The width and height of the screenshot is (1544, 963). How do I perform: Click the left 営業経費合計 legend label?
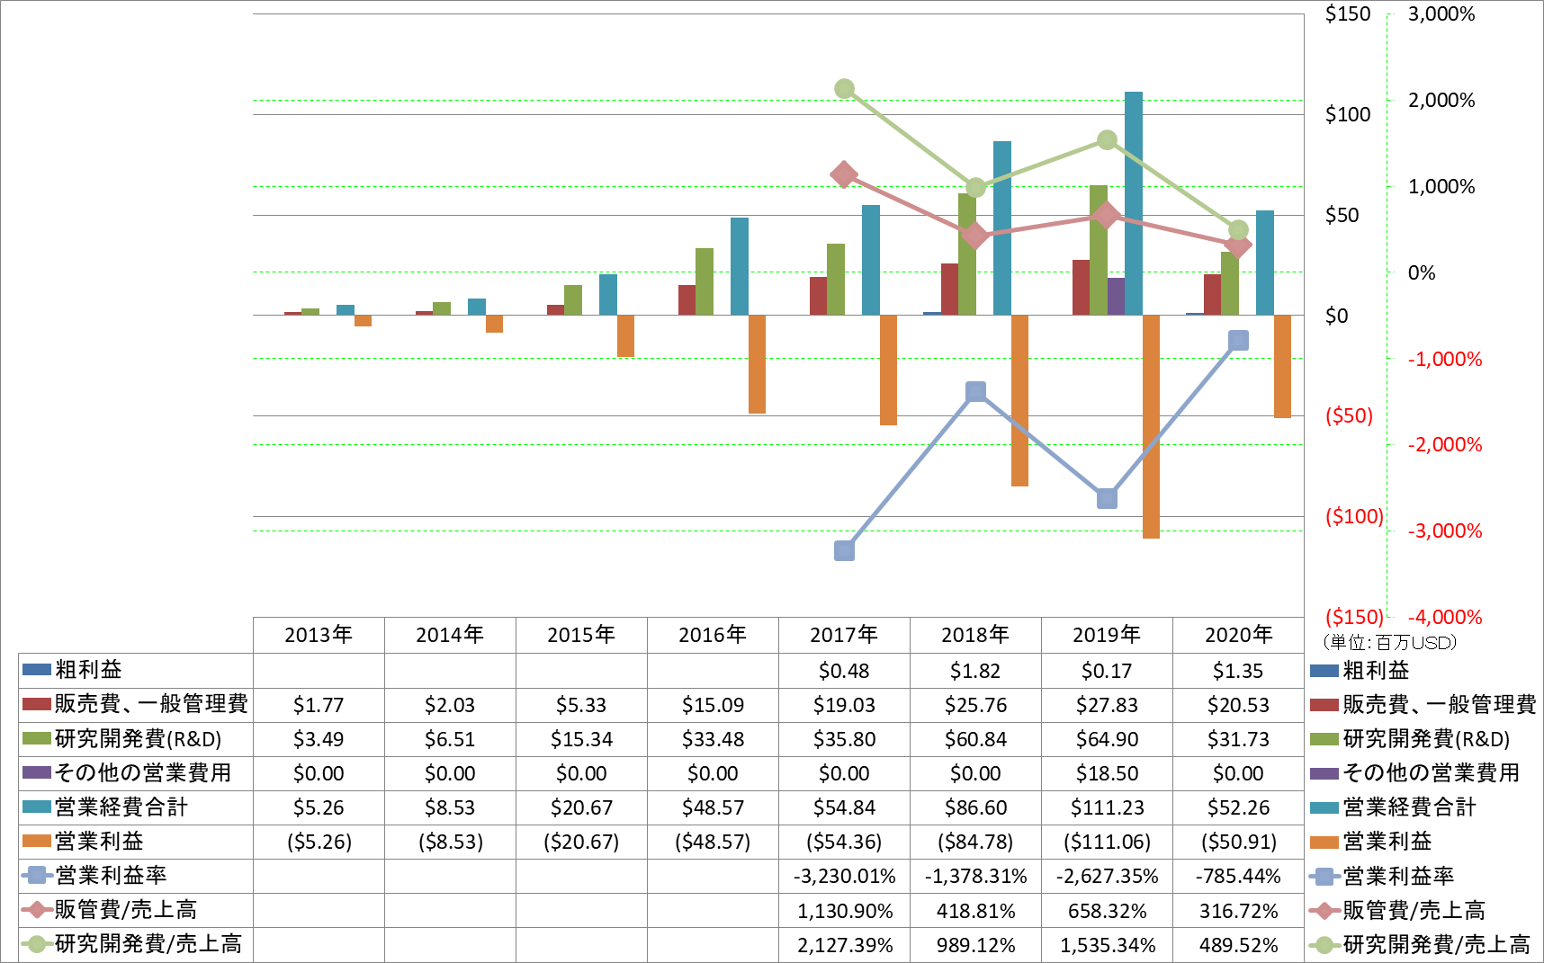pyautogui.click(x=121, y=807)
